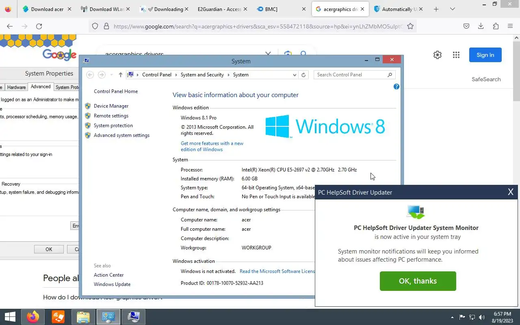Viewport: 520px width, 325px height.
Task: Open Firefox from the taskbar
Action: pos(33,316)
